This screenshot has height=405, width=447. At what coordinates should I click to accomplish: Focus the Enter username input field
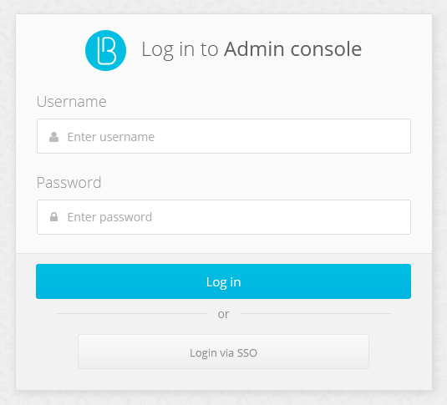224,136
